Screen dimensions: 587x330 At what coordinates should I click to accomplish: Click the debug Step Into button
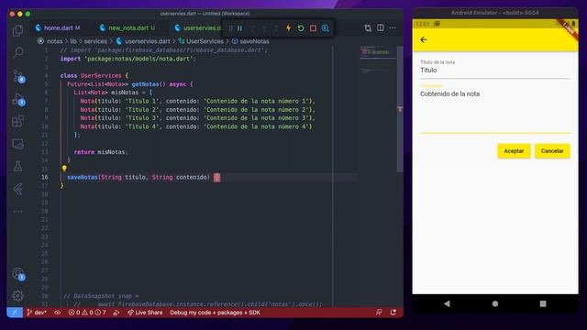tap(264, 28)
